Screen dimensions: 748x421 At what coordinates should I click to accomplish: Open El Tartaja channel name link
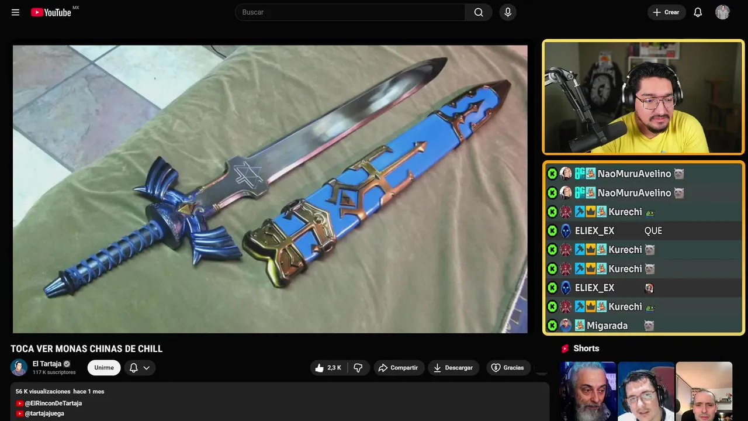(x=47, y=364)
